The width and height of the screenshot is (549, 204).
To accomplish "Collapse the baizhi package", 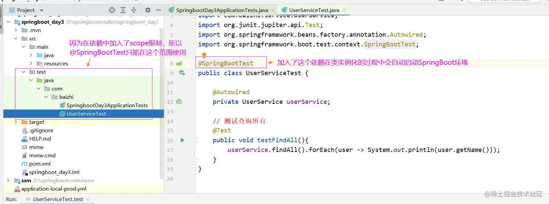I will (46, 97).
